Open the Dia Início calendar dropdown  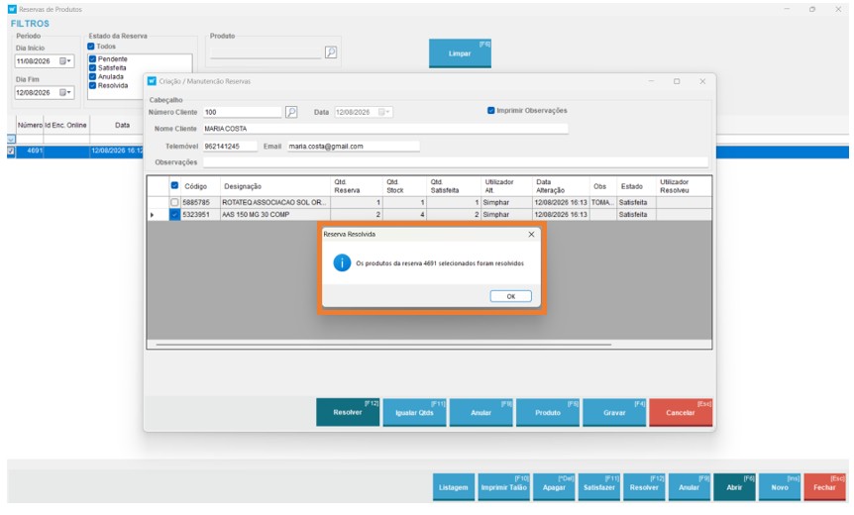65,61
